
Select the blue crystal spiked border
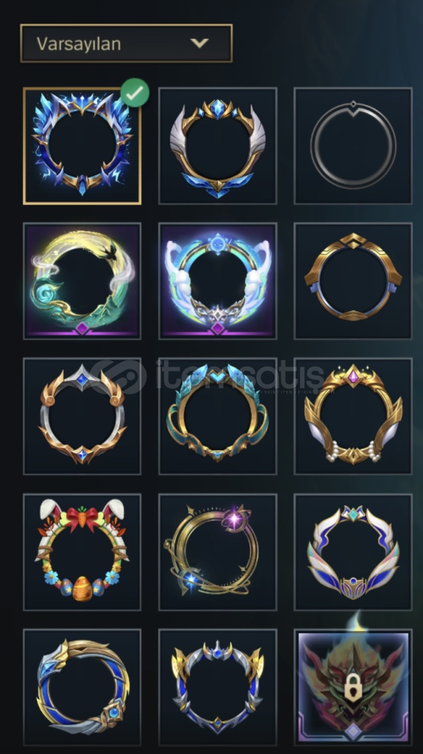click(82, 146)
